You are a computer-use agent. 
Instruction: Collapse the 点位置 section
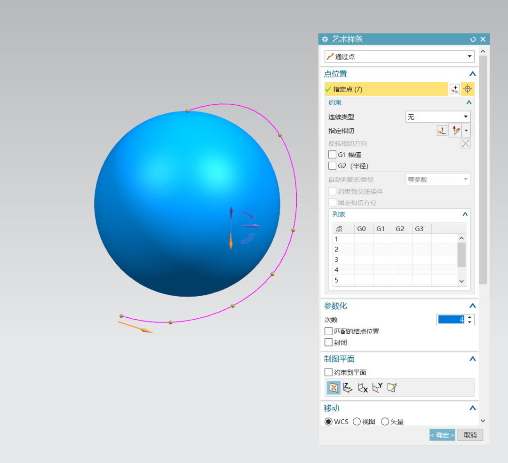(x=472, y=74)
